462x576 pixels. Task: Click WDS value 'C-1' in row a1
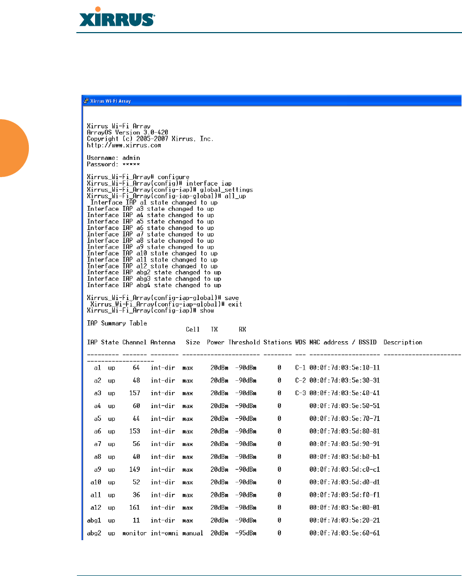click(x=301, y=368)
